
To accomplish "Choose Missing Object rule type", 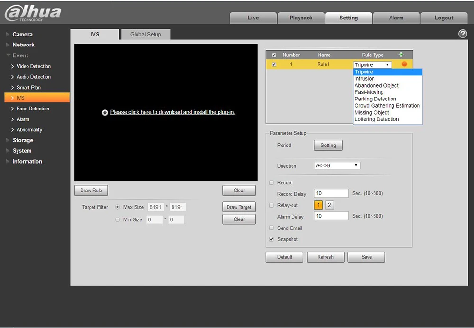I will point(388,112).
